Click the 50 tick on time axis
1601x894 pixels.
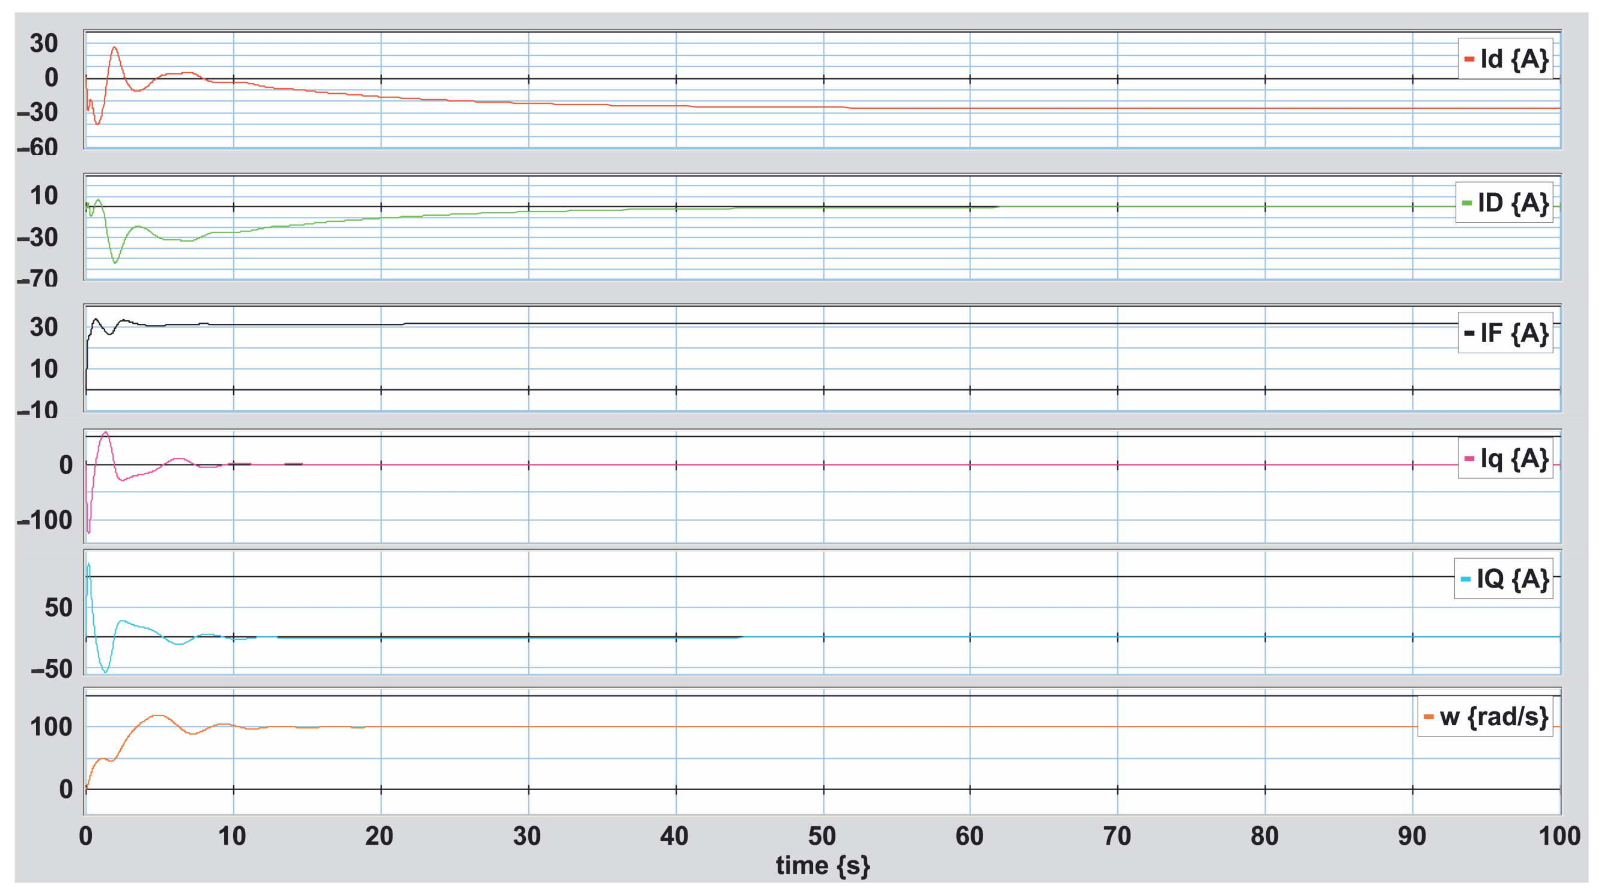coord(822,836)
